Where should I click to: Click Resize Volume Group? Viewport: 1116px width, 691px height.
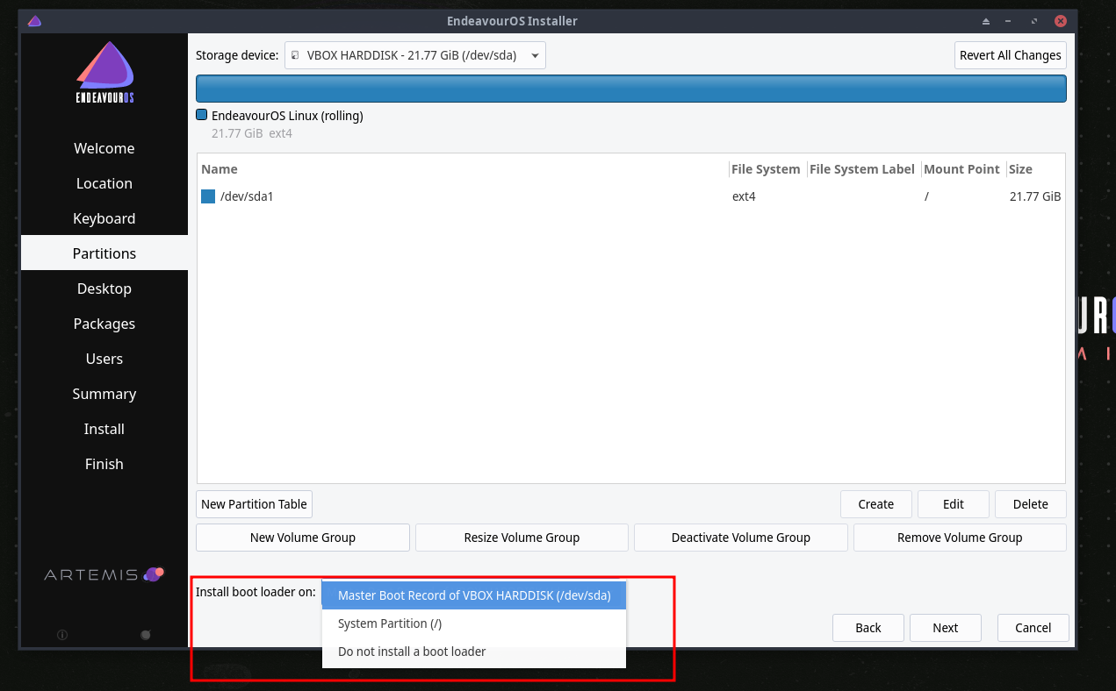[x=522, y=537]
